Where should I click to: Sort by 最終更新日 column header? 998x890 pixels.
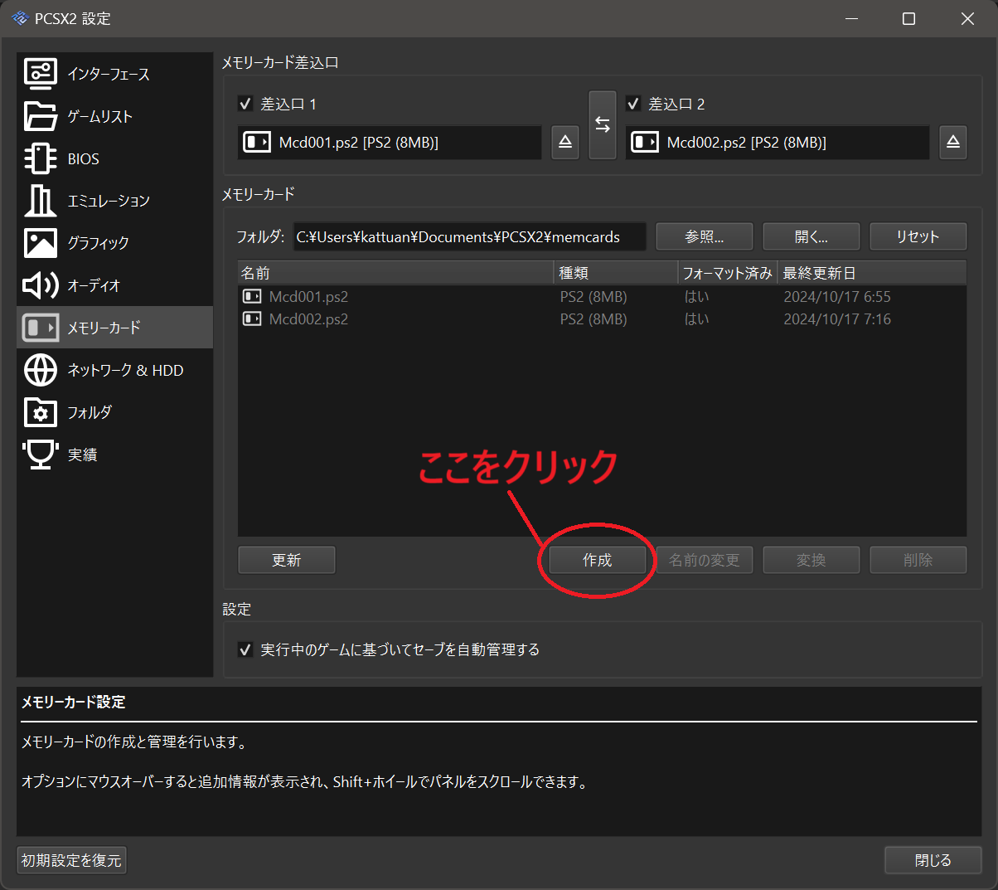pyautogui.click(x=872, y=273)
